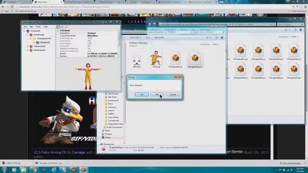Bookmark the page with star icon
This screenshot has height=173, width=308.
(x=301, y=7)
